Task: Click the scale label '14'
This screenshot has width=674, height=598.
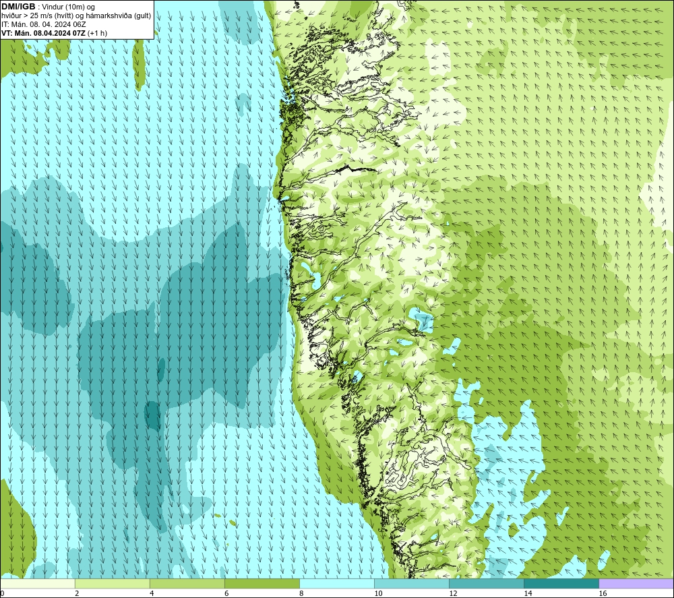Action: [x=528, y=593]
